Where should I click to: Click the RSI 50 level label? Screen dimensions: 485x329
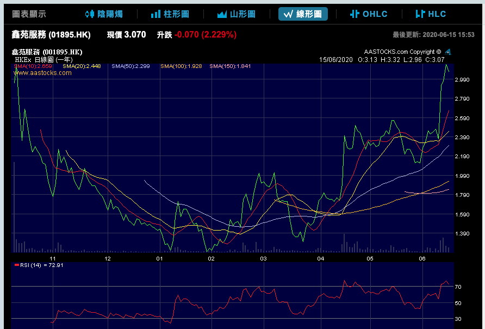tap(458, 303)
